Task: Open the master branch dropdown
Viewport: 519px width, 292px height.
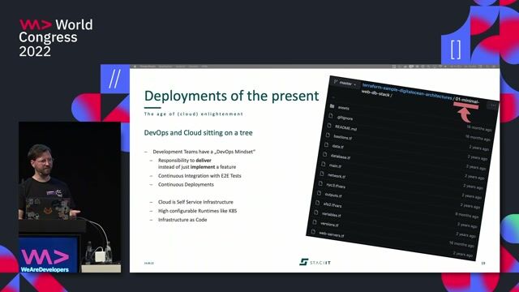Action: click(345, 83)
